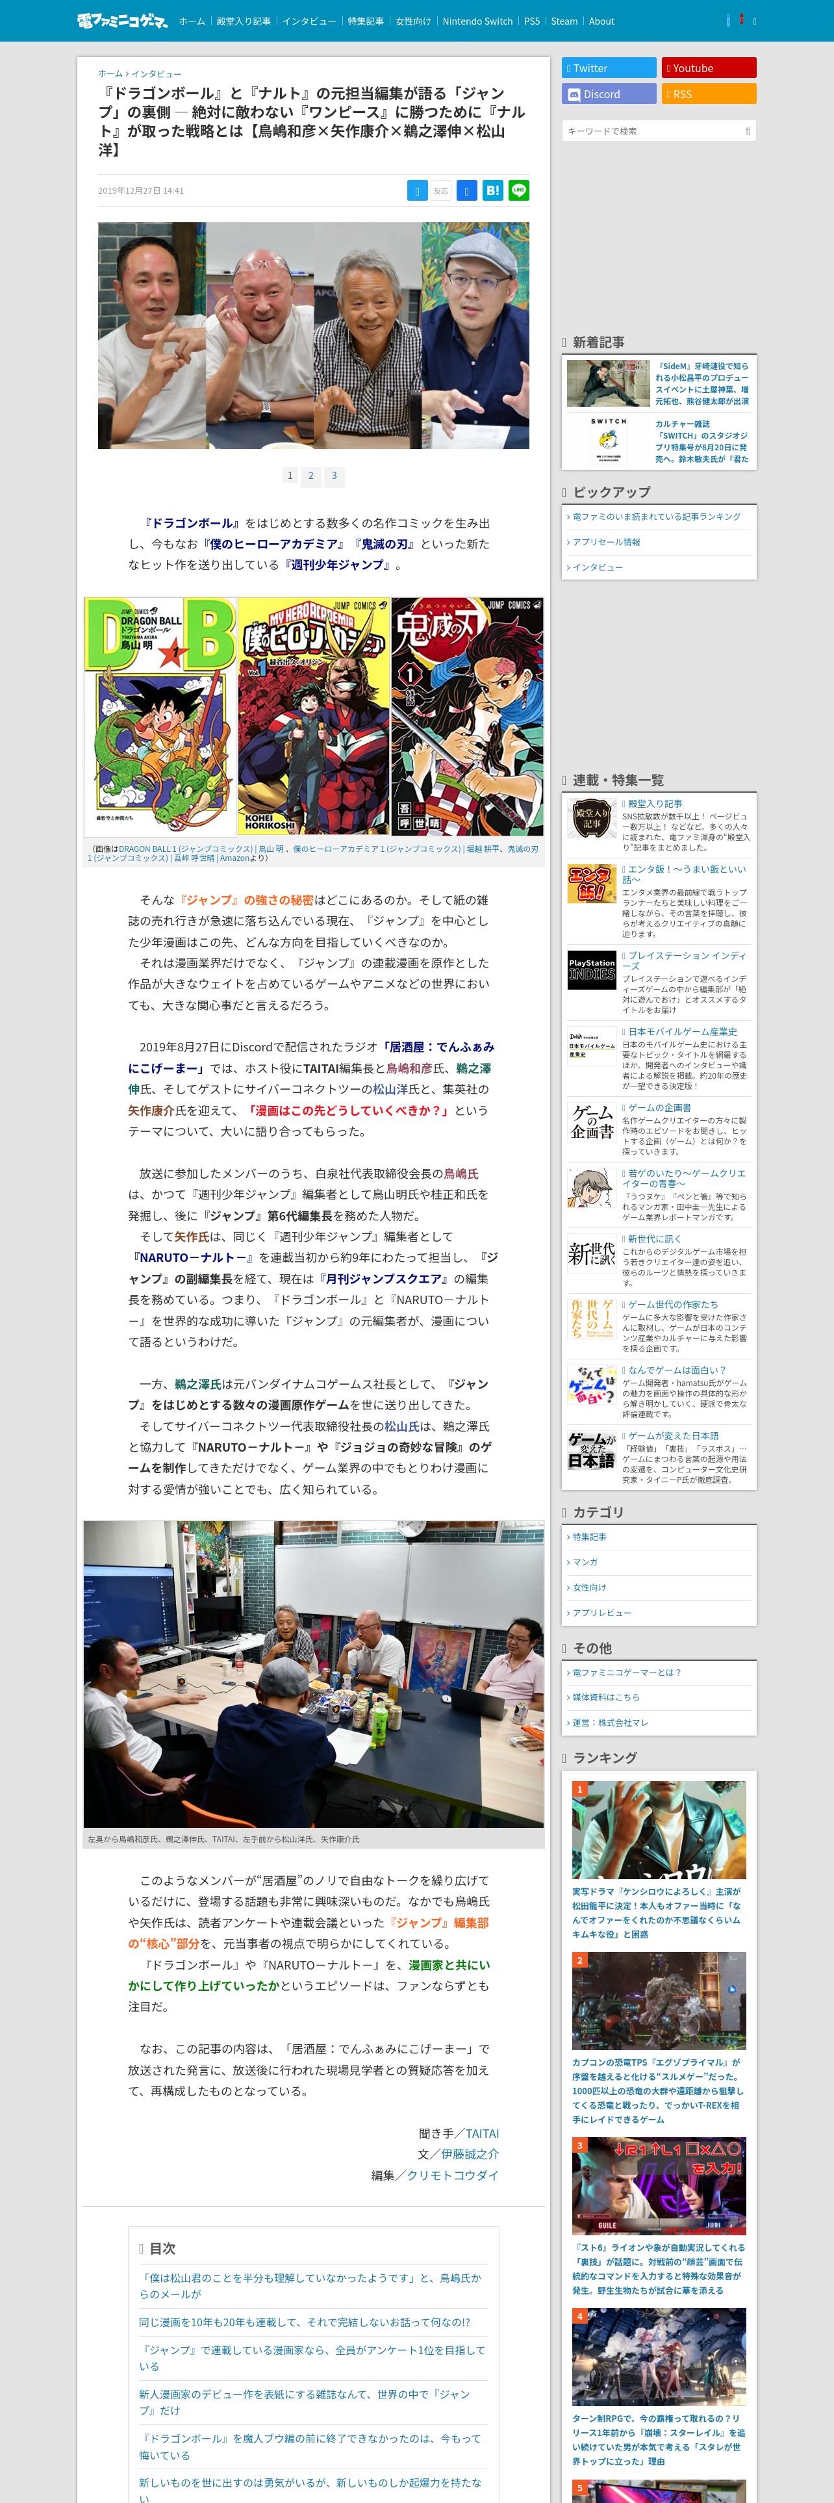Select page 1 in pagination
Screen dimensions: 834x2503
(289, 476)
